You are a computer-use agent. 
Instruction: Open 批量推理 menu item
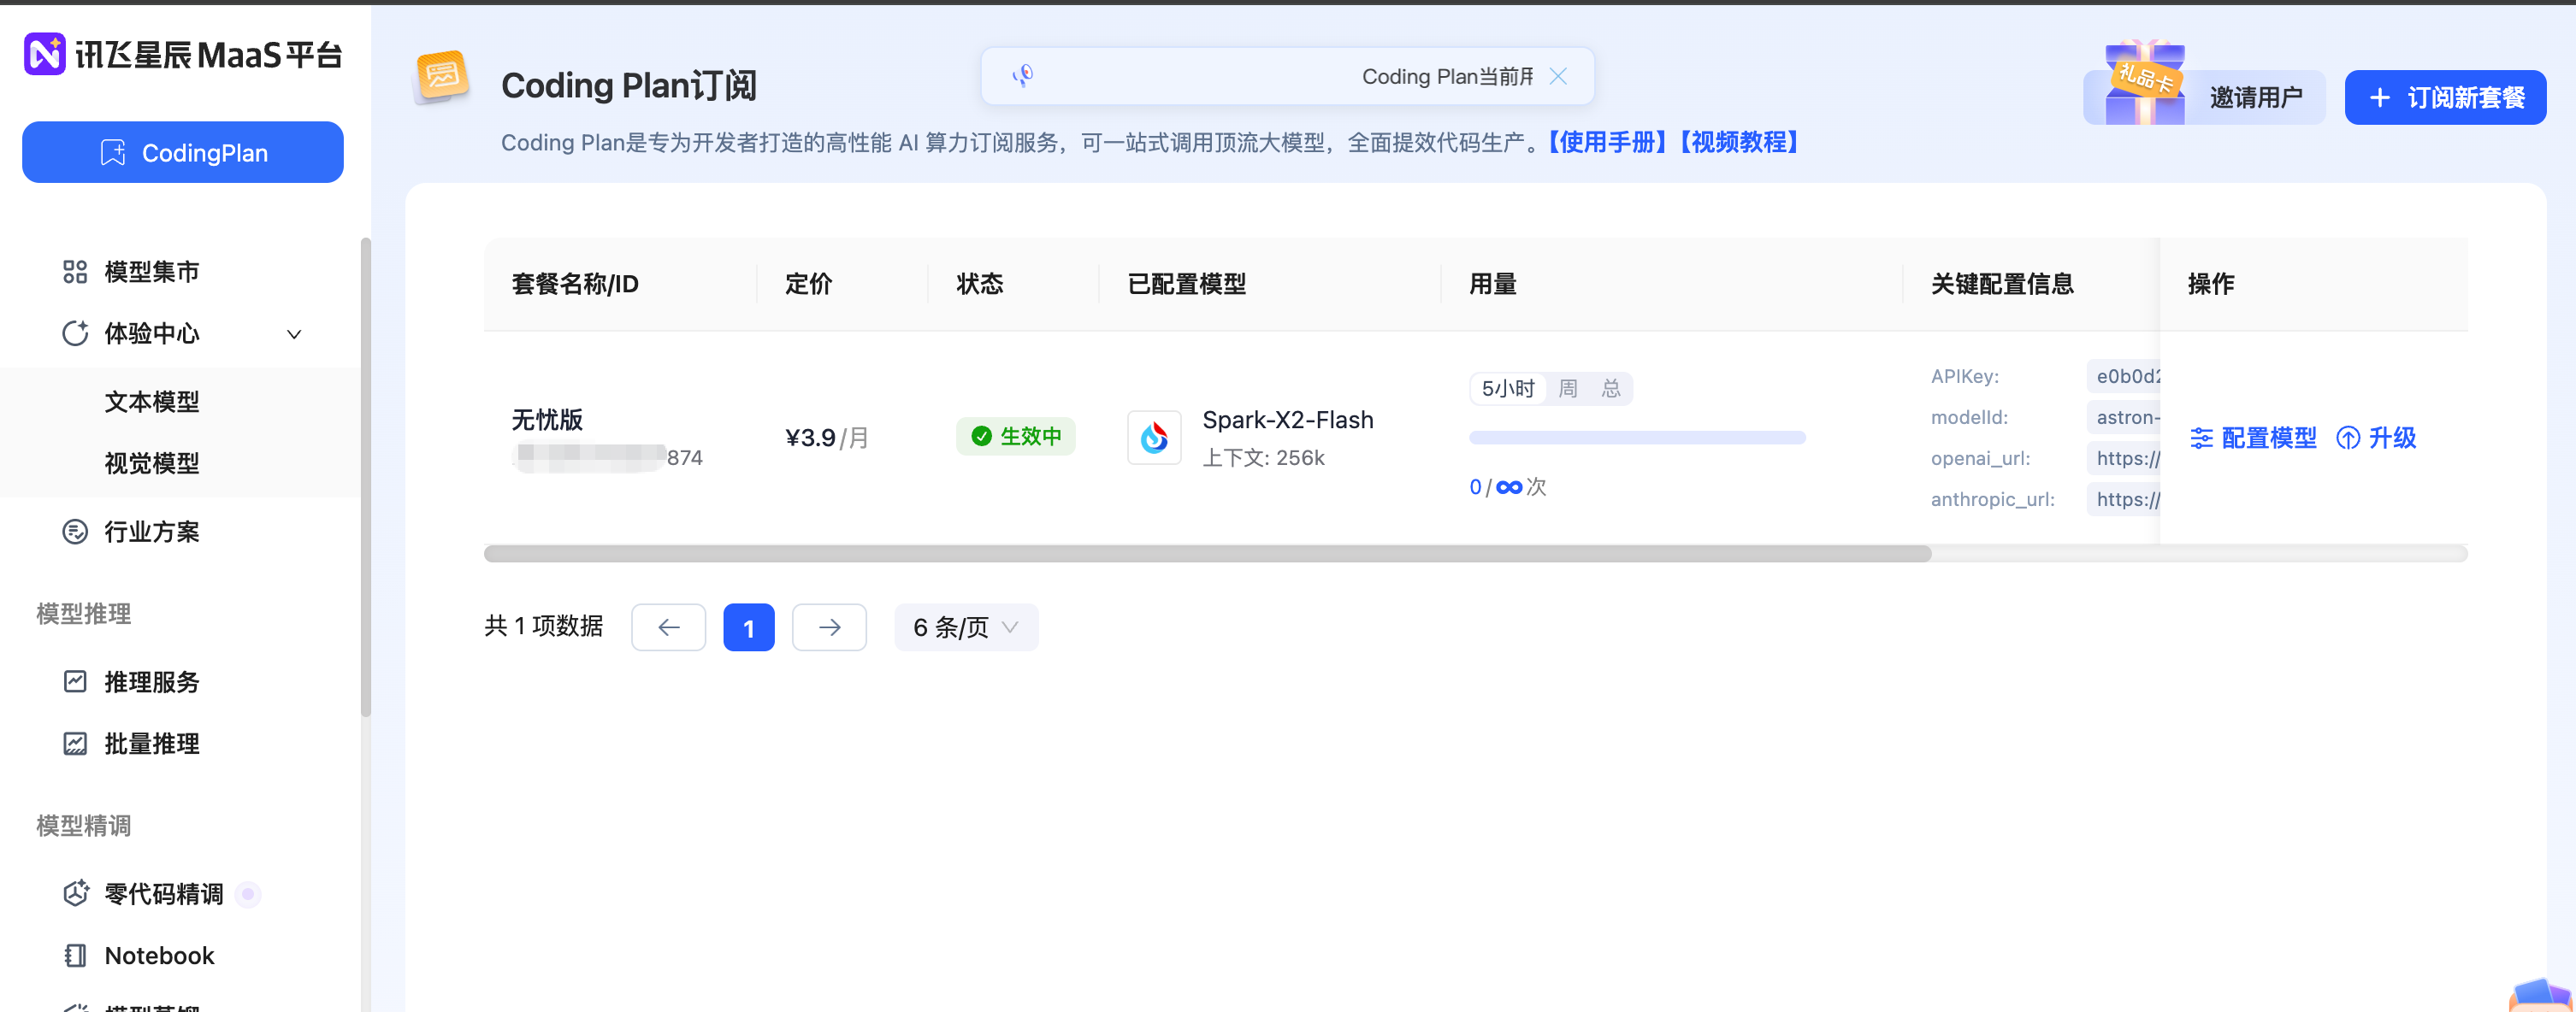coord(152,744)
